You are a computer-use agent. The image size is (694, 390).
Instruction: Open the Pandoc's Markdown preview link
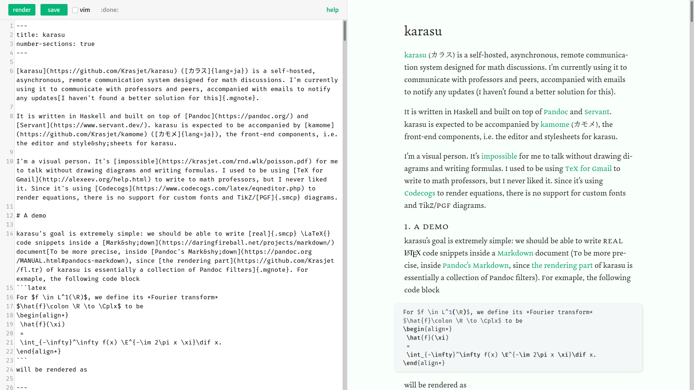click(x=476, y=265)
